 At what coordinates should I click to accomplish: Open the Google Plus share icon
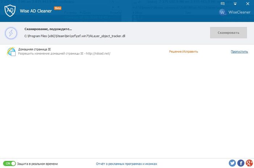point(249,163)
